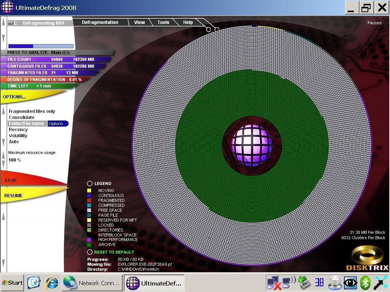Click the wireless network connection tray icon
The width and height of the screenshot is (390, 292).
coord(289,282)
